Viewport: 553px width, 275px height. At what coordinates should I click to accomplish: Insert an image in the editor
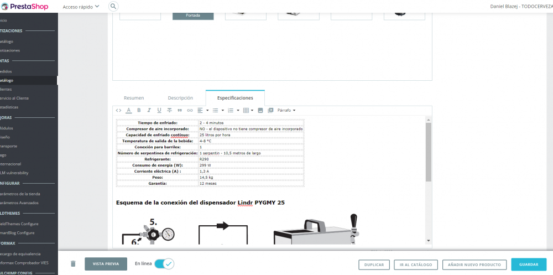click(x=260, y=111)
